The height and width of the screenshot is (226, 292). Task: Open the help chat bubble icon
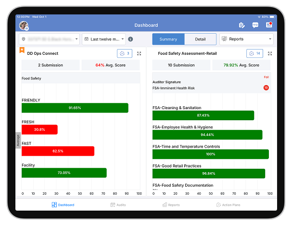point(255,25)
